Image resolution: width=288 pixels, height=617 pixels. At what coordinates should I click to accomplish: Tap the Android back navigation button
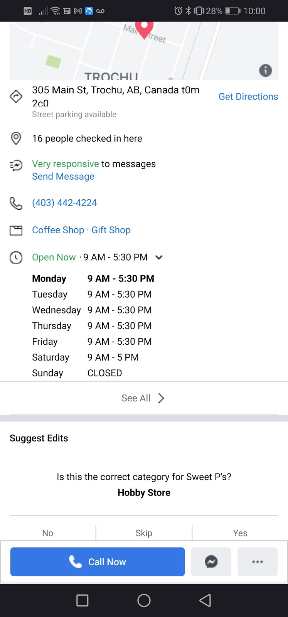[205, 600]
